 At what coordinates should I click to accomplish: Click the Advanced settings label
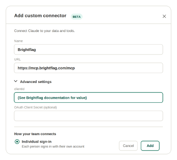(36, 82)
